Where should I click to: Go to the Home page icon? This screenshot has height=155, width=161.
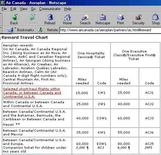point(67,17)
